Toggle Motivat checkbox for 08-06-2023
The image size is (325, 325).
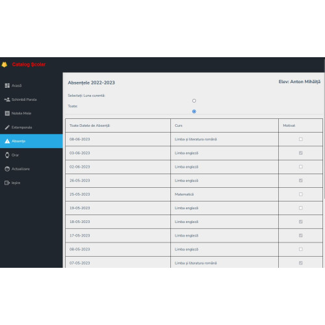tap(300, 139)
